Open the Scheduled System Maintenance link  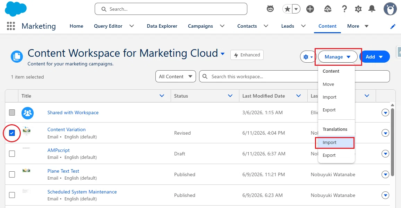[x=82, y=192]
